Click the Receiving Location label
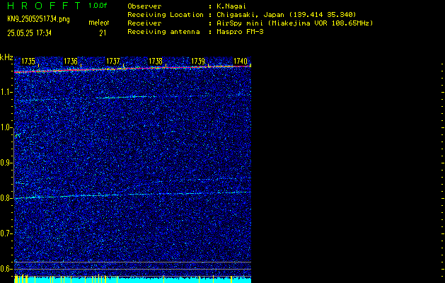Screen dimensions: 445x283 166,15
